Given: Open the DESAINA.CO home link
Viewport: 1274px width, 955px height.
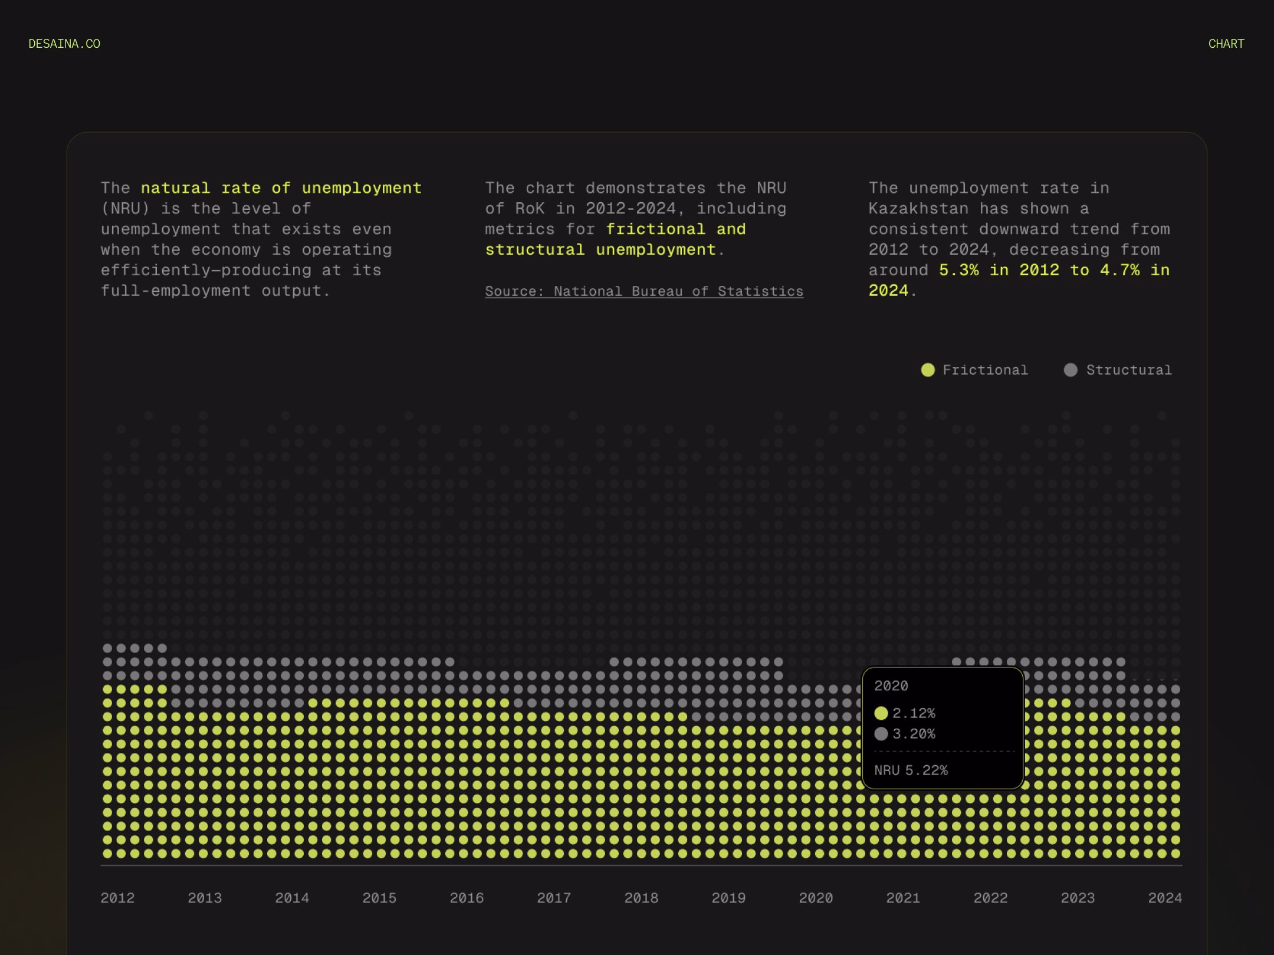Looking at the screenshot, I should [x=64, y=44].
